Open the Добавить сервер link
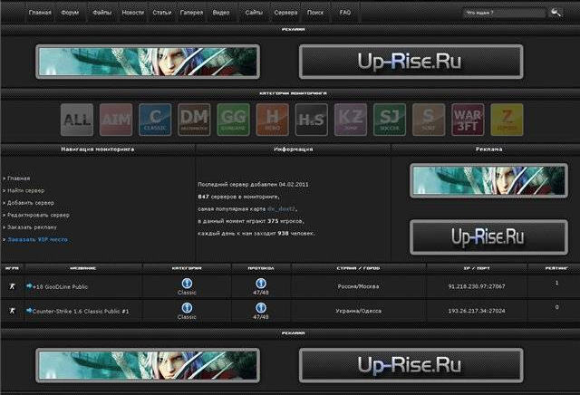 31,203
